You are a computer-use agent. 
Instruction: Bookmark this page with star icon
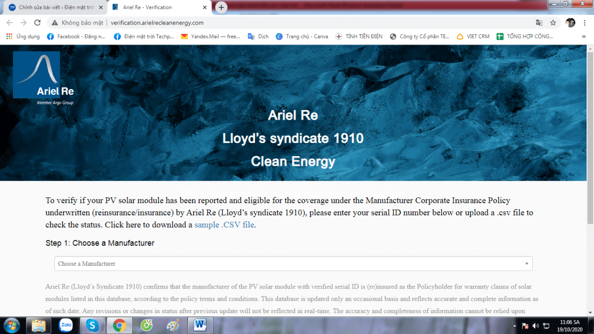point(553,23)
